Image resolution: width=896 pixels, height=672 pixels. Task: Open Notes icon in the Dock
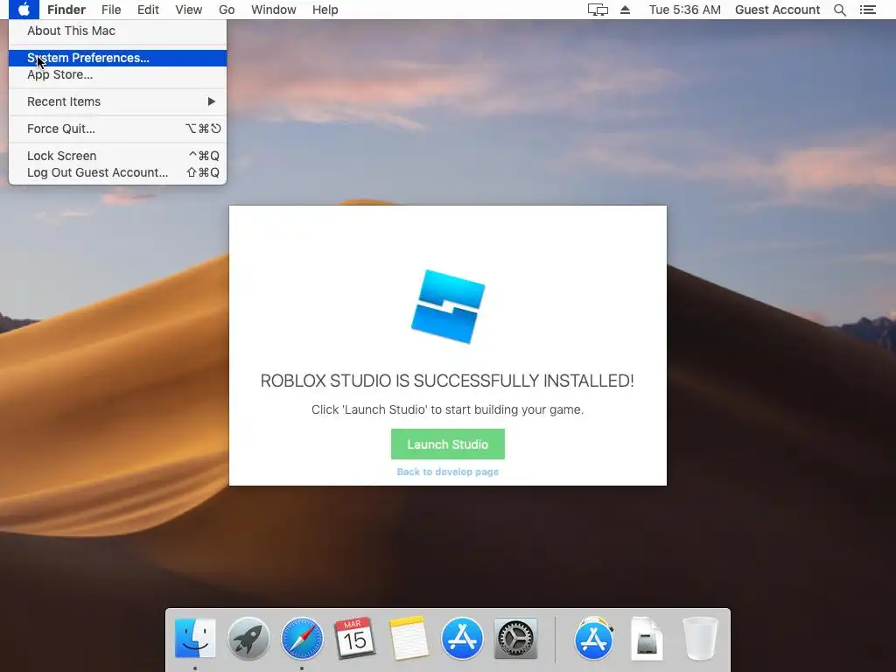click(409, 638)
